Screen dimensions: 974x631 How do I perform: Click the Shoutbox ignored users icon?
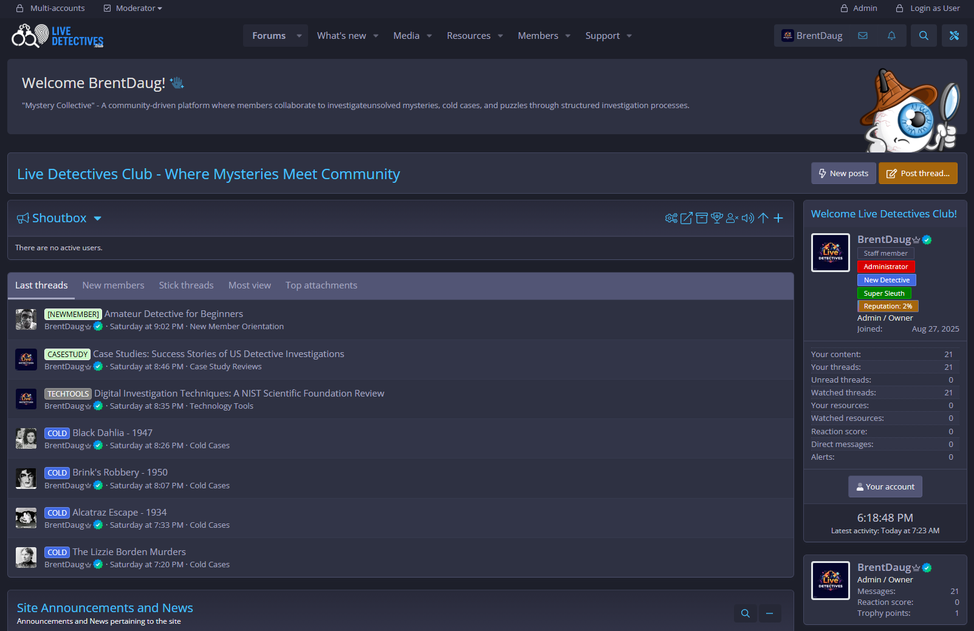coord(732,218)
